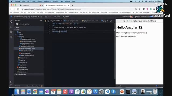Open a new Chrome tab

(x=72, y=5)
